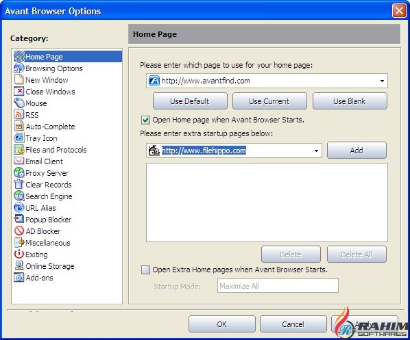The width and height of the screenshot is (410, 340).
Task: Close the Avant Browser Options dialog
Action: (399, 11)
